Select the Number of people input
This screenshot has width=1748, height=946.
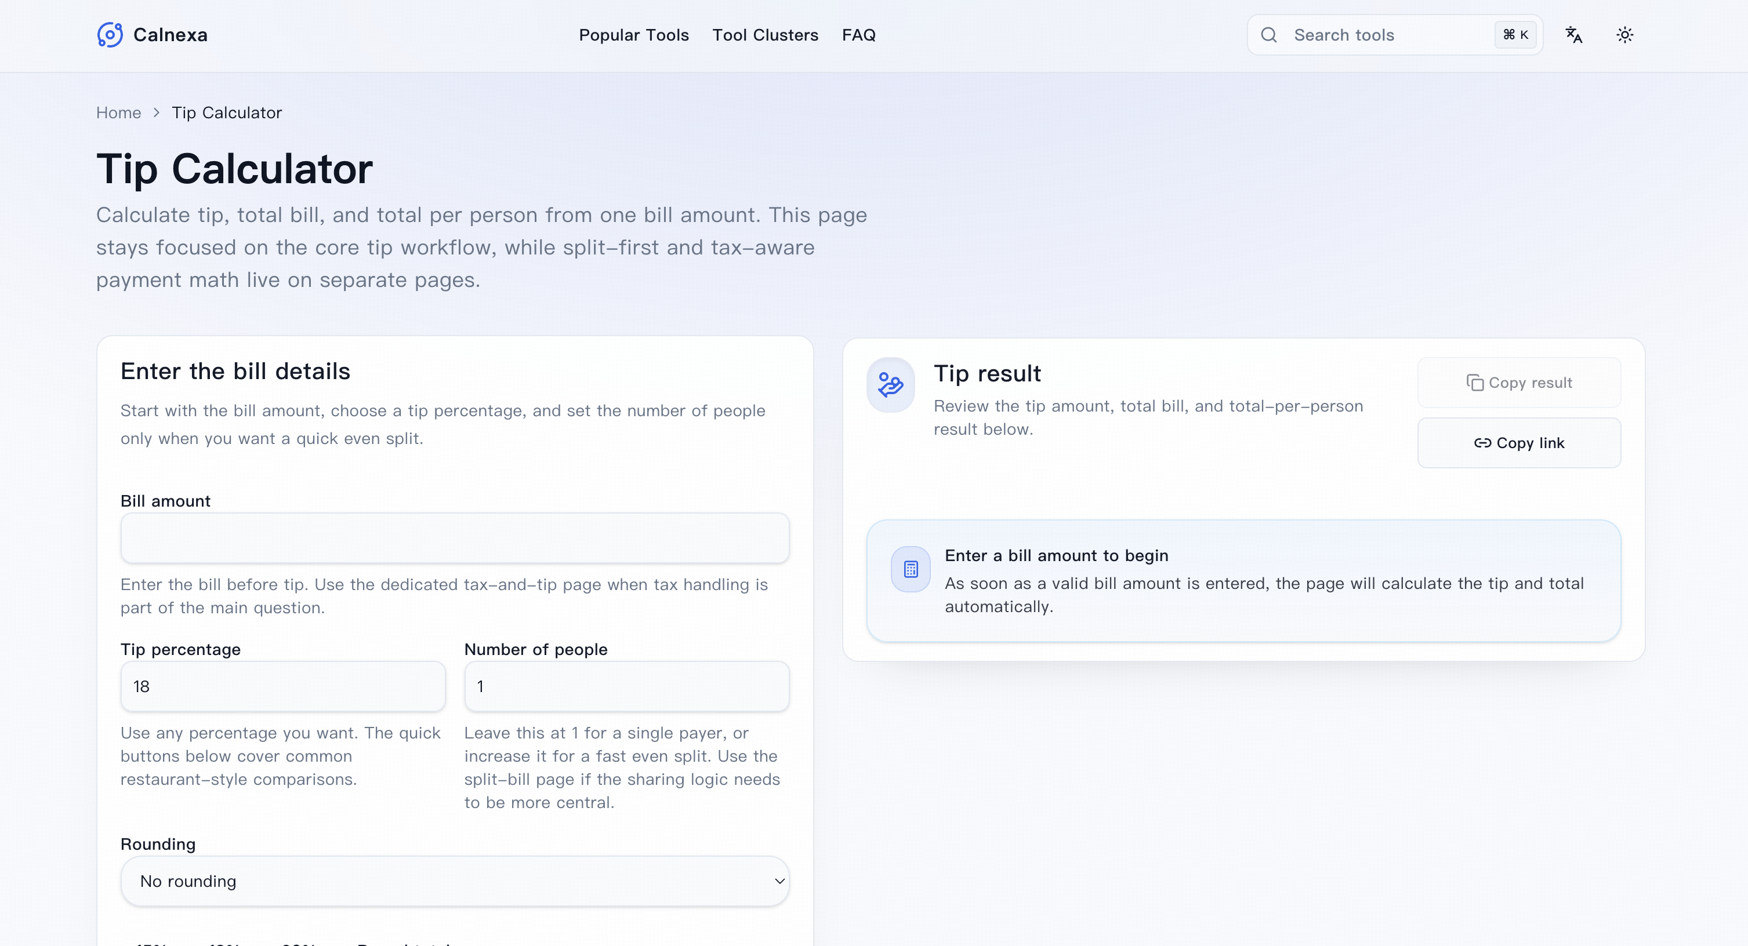pos(626,686)
